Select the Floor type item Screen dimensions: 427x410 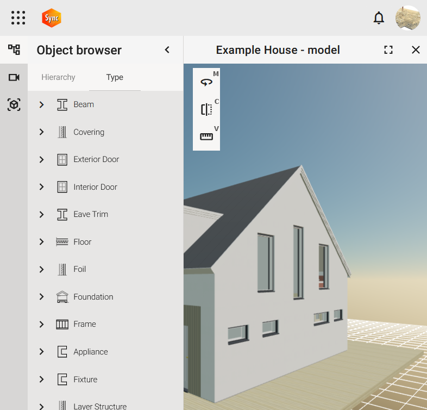83,242
